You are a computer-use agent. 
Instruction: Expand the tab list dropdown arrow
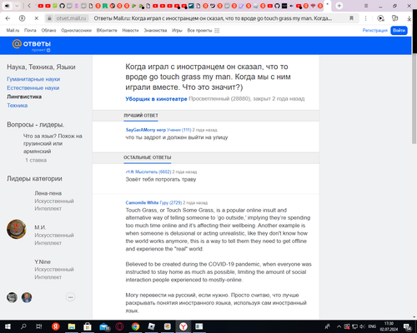coord(17,6)
